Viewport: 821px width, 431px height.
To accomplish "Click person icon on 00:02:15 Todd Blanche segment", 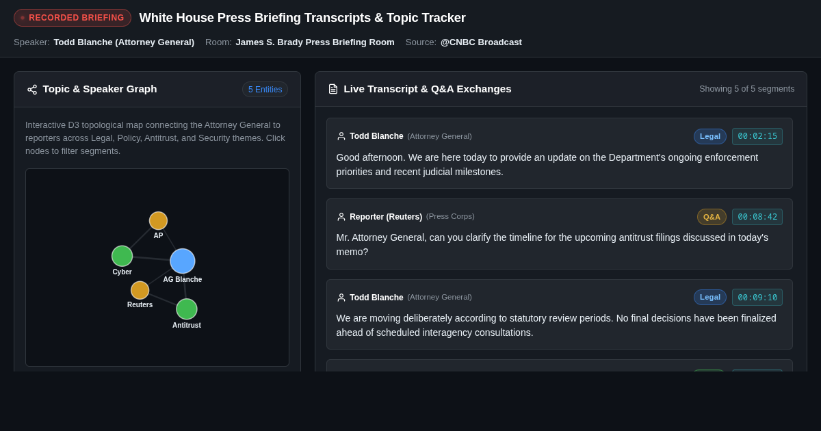I will [x=341, y=136].
